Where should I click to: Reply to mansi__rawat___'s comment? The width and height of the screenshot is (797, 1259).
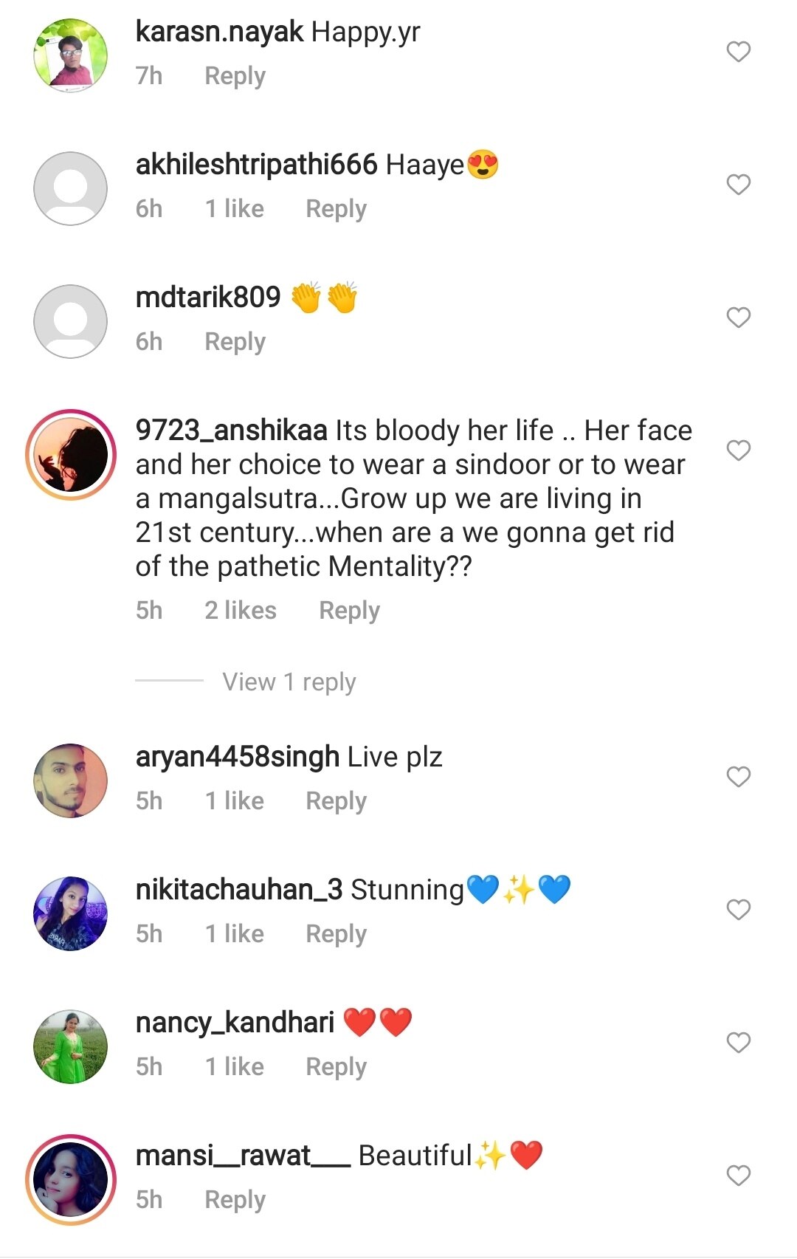click(x=235, y=1200)
